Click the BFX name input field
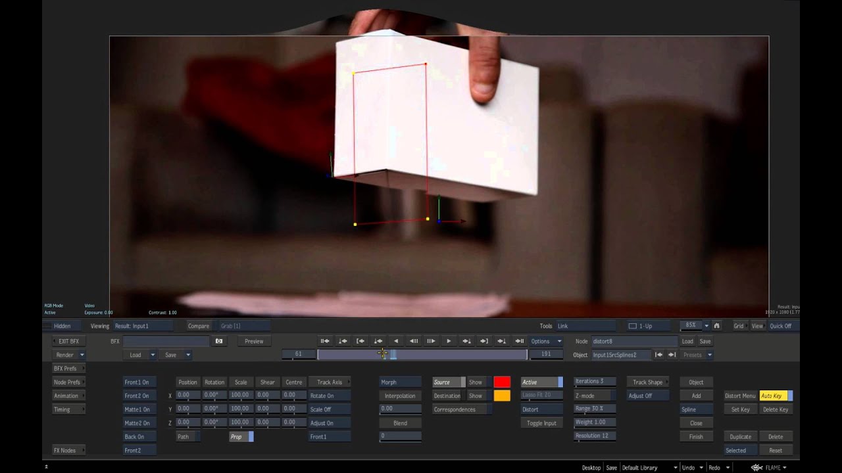The image size is (842, 473). point(166,341)
